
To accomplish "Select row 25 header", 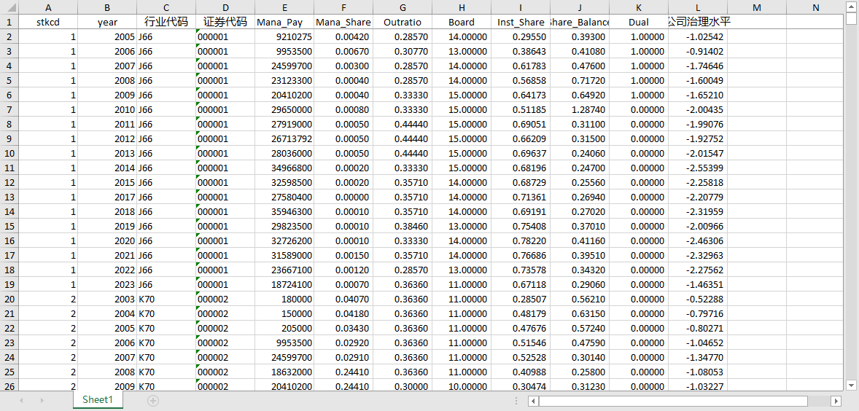I will 9,372.
